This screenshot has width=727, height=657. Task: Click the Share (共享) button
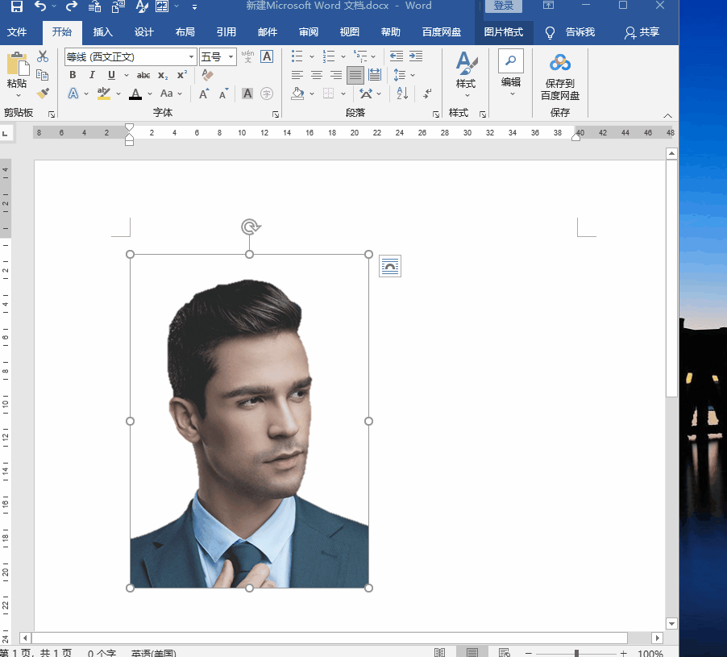click(x=642, y=32)
